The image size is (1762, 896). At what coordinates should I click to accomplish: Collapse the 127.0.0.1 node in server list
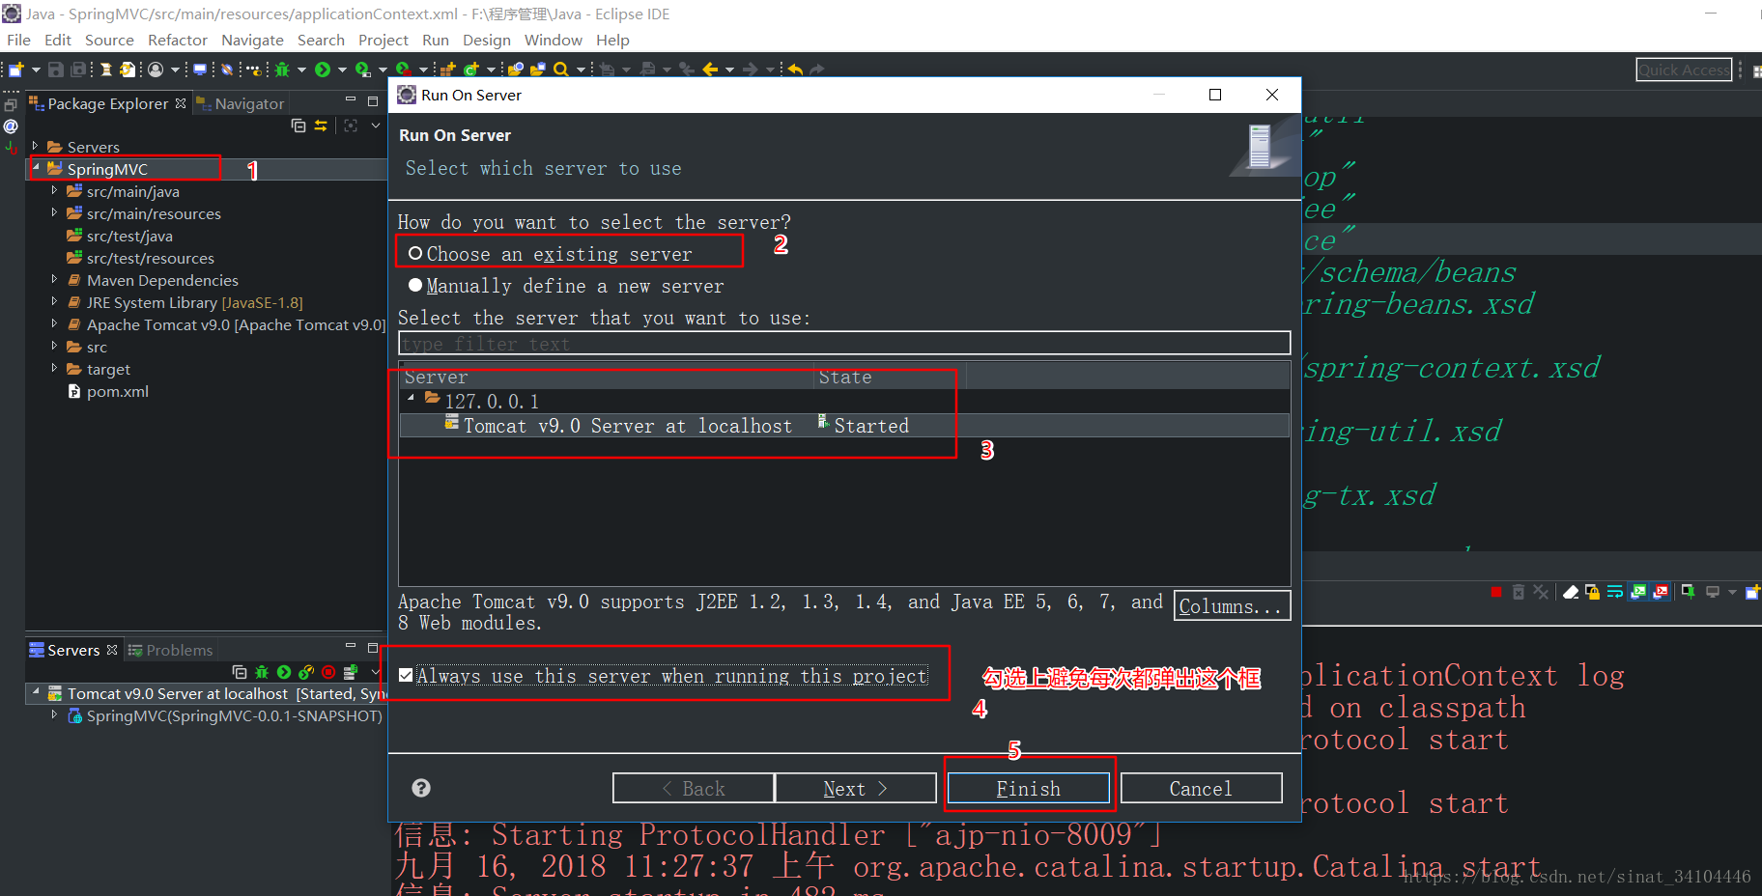point(411,398)
